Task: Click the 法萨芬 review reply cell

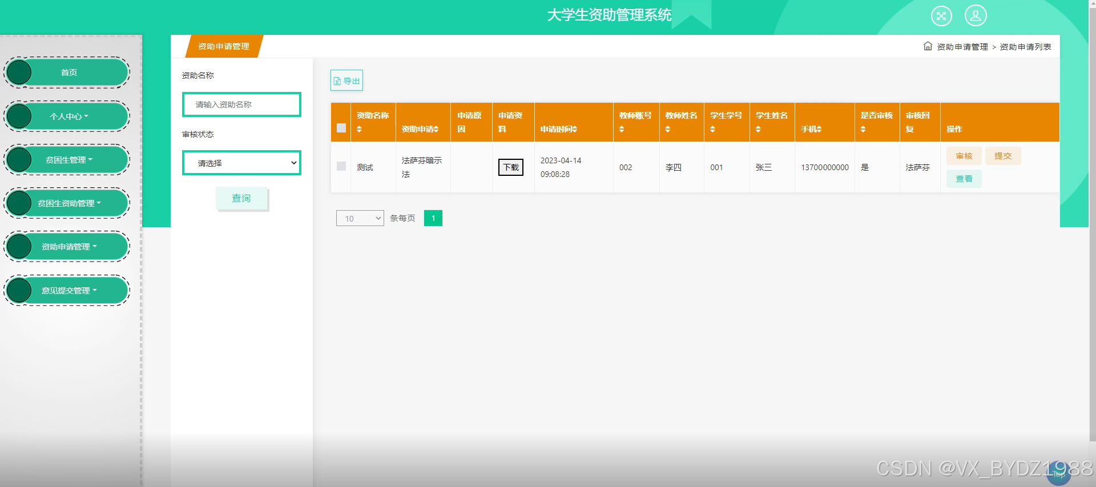Action: (920, 167)
